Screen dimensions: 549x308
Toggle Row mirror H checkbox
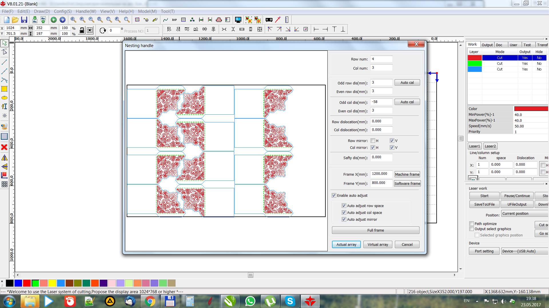click(x=373, y=141)
